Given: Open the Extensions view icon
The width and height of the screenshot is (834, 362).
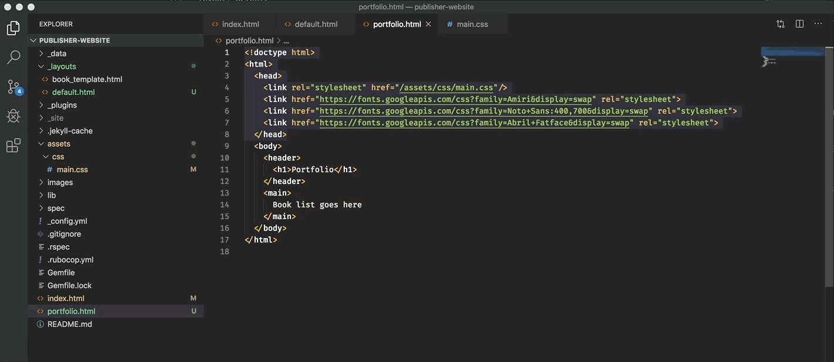Looking at the screenshot, I should 13,145.
